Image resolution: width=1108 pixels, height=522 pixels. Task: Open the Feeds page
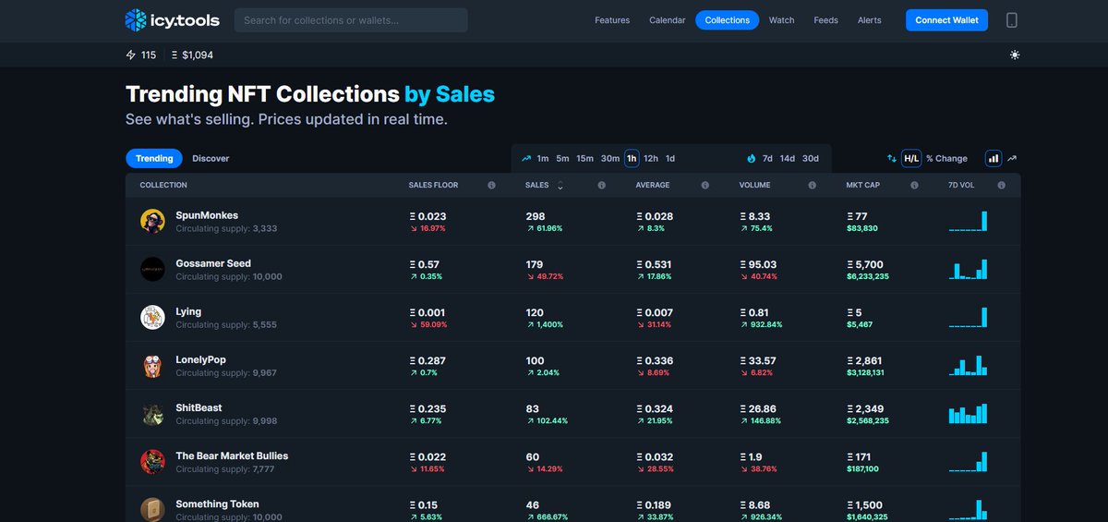tap(825, 20)
